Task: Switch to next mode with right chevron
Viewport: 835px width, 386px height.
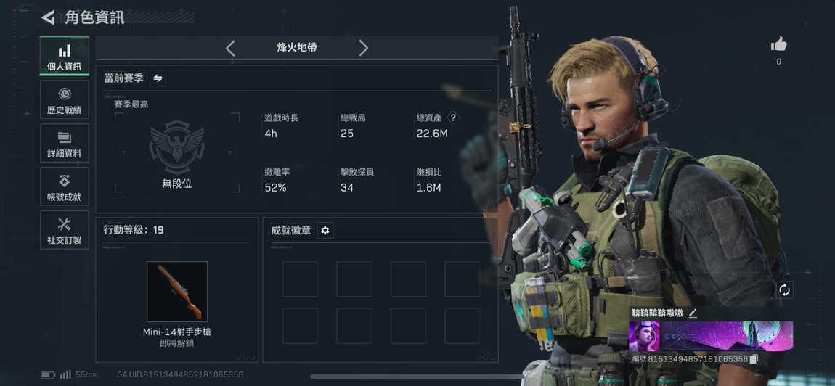Action: (x=363, y=48)
